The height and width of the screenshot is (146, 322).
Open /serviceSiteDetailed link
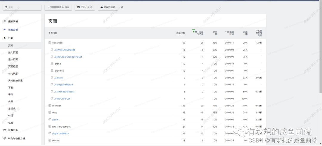65,50
